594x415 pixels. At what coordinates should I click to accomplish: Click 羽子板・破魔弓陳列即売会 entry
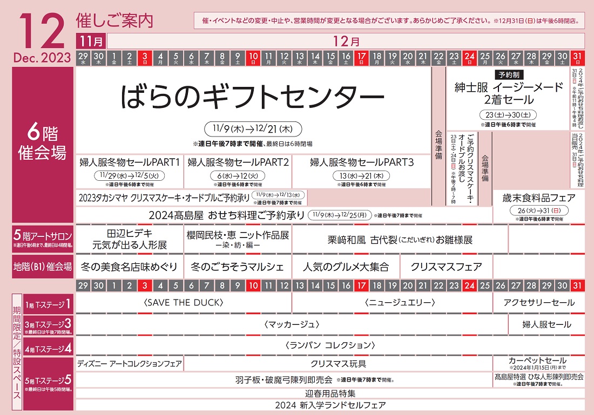(x=284, y=379)
